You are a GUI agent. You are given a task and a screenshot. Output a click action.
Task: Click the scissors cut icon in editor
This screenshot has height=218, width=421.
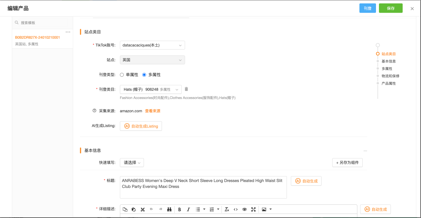(x=143, y=209)
